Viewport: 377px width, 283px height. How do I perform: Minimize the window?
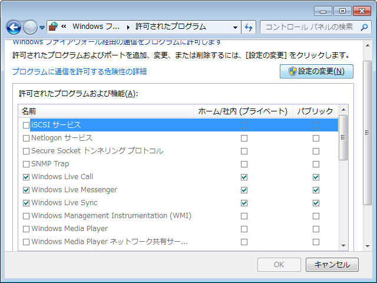click(x=323, y=11)
